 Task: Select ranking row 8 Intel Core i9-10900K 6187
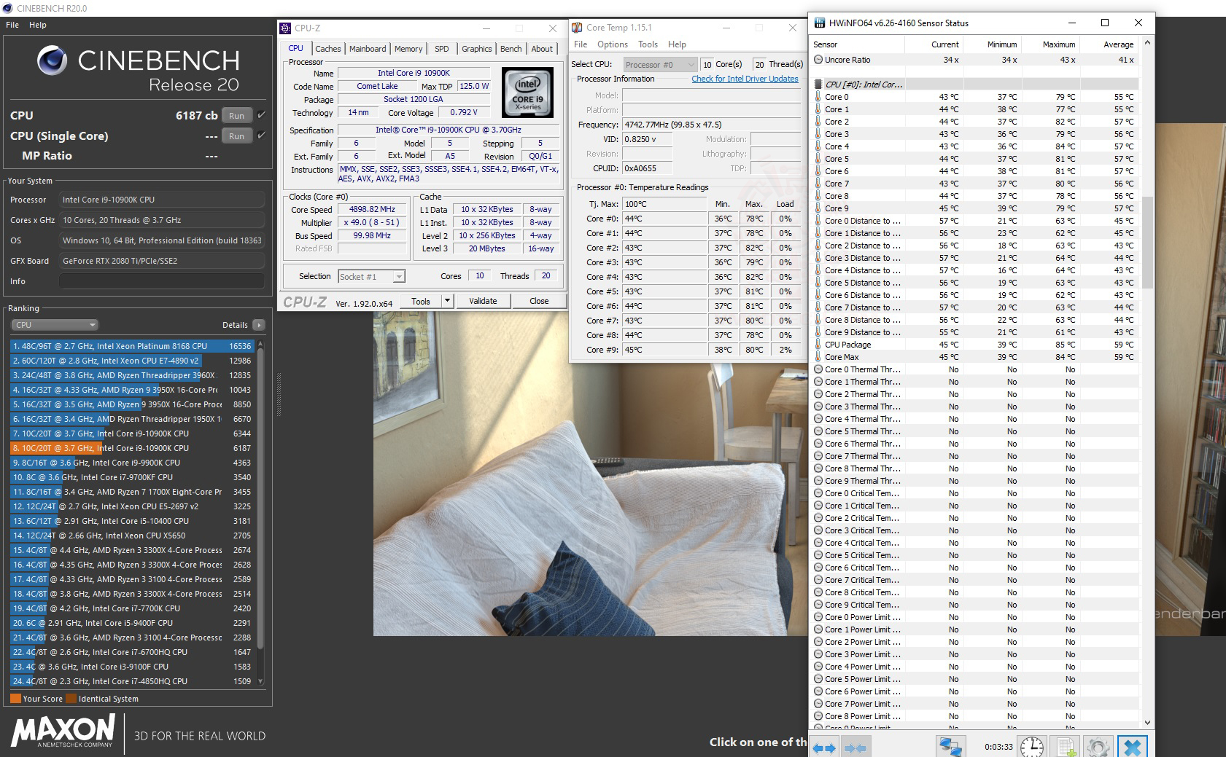click(x=132, y=448)
